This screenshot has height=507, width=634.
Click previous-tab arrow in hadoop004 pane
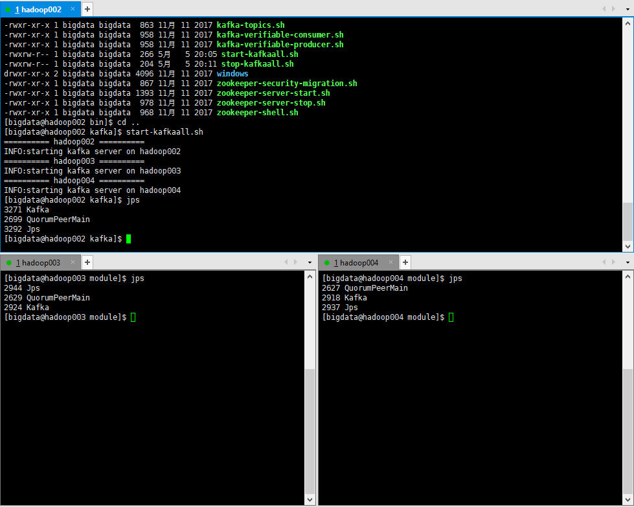pyautogui.click(x=604, y=262)
